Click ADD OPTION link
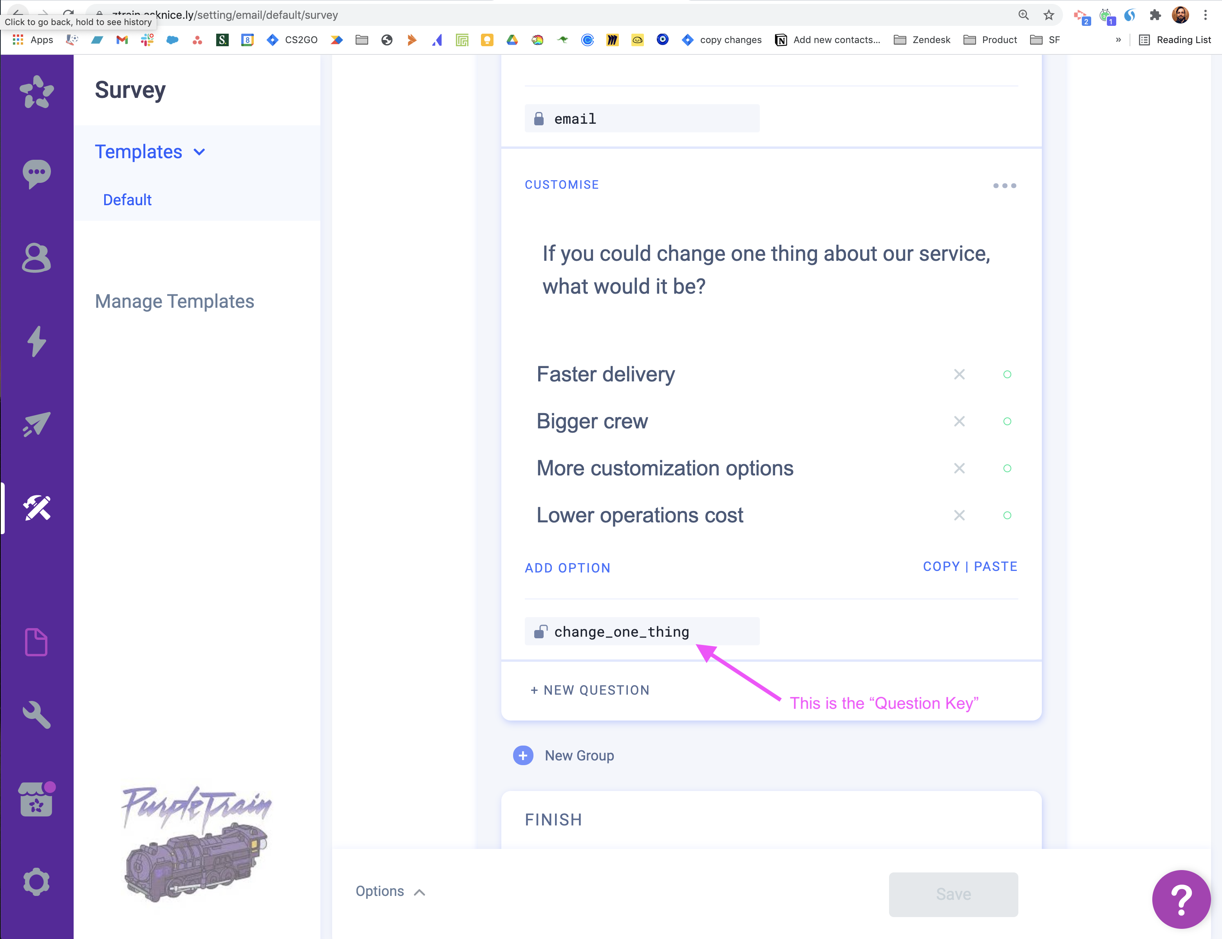This screenshot has width=1222, height=939. 568,568
